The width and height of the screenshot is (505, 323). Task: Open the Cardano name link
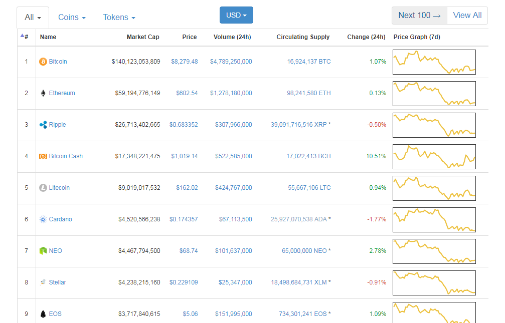(x=60, y=219)
